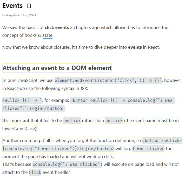The height and width of the screenshot is (178, 192).
Task: Click the bold "click events" text
Action: point(57,27)
